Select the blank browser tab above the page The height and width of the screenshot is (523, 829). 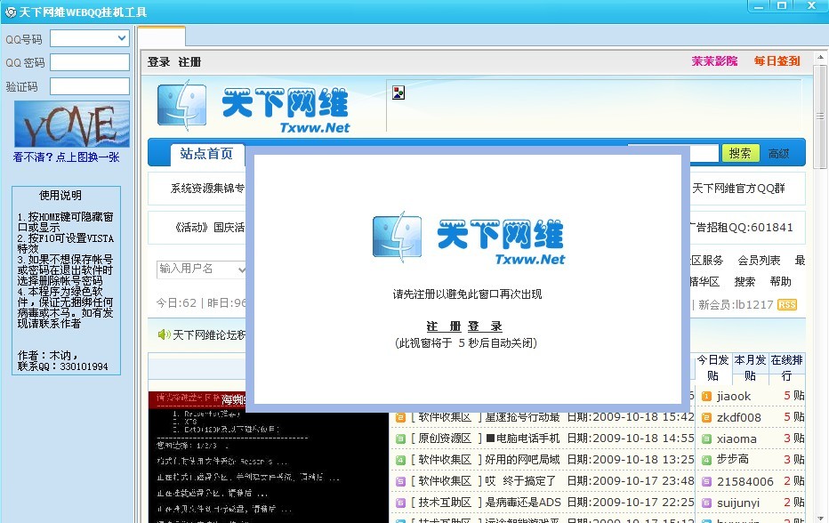click(x=162, y=36)
